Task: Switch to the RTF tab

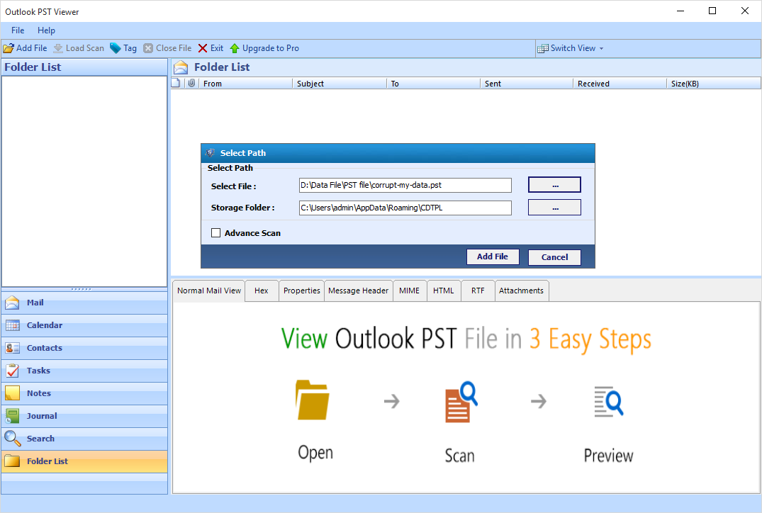Action: [x=478, y=291]
